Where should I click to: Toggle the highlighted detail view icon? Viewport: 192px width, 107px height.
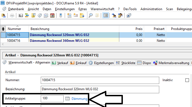(106, 15)
